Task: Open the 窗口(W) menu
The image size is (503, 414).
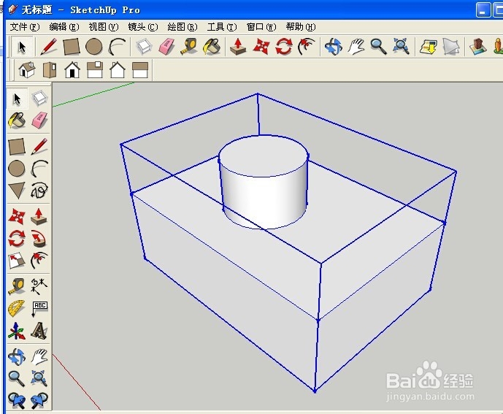Action: coord(261,27)
